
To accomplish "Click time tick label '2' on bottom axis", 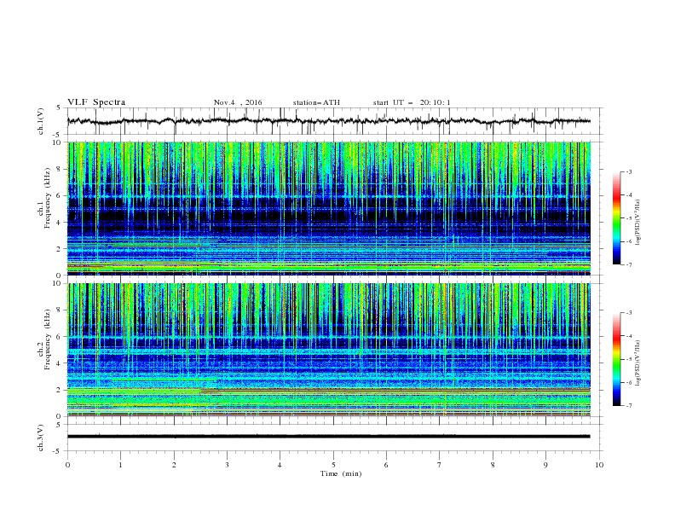I will (x=174, y=465).
